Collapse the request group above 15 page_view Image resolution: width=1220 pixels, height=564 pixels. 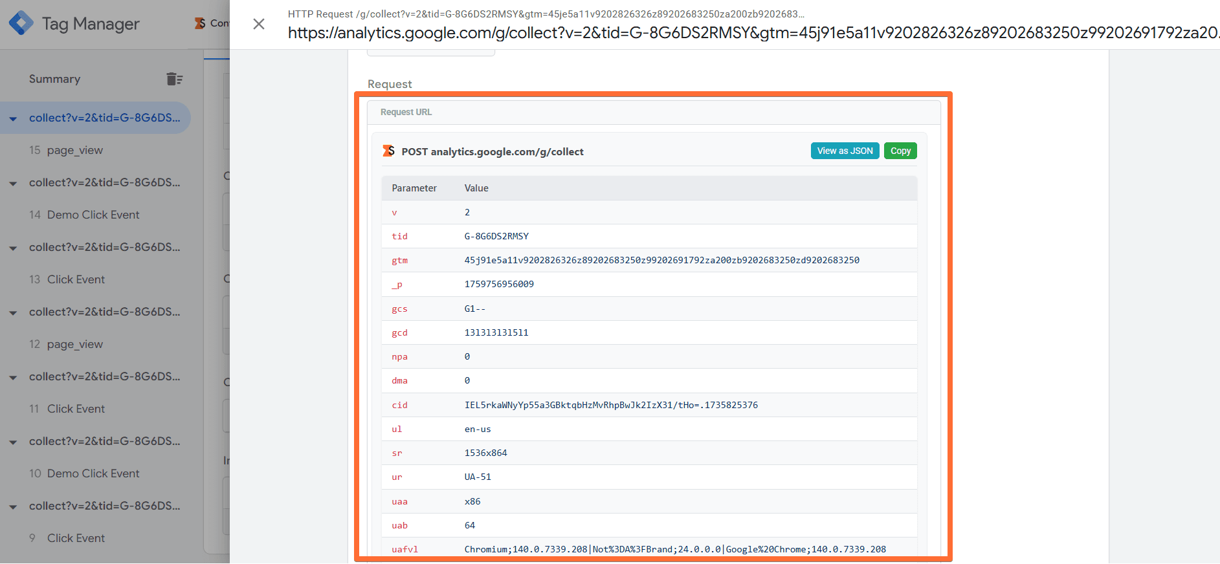click(x=13, y=118)
